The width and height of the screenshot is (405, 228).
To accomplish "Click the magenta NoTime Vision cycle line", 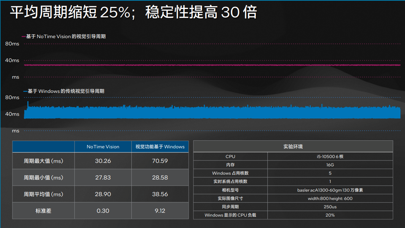I will click(212, 65).
